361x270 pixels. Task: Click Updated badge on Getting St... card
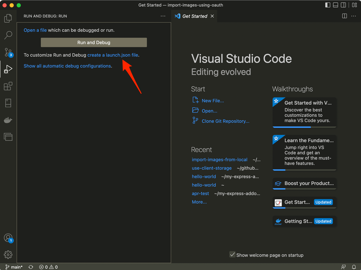pos(323,221)
